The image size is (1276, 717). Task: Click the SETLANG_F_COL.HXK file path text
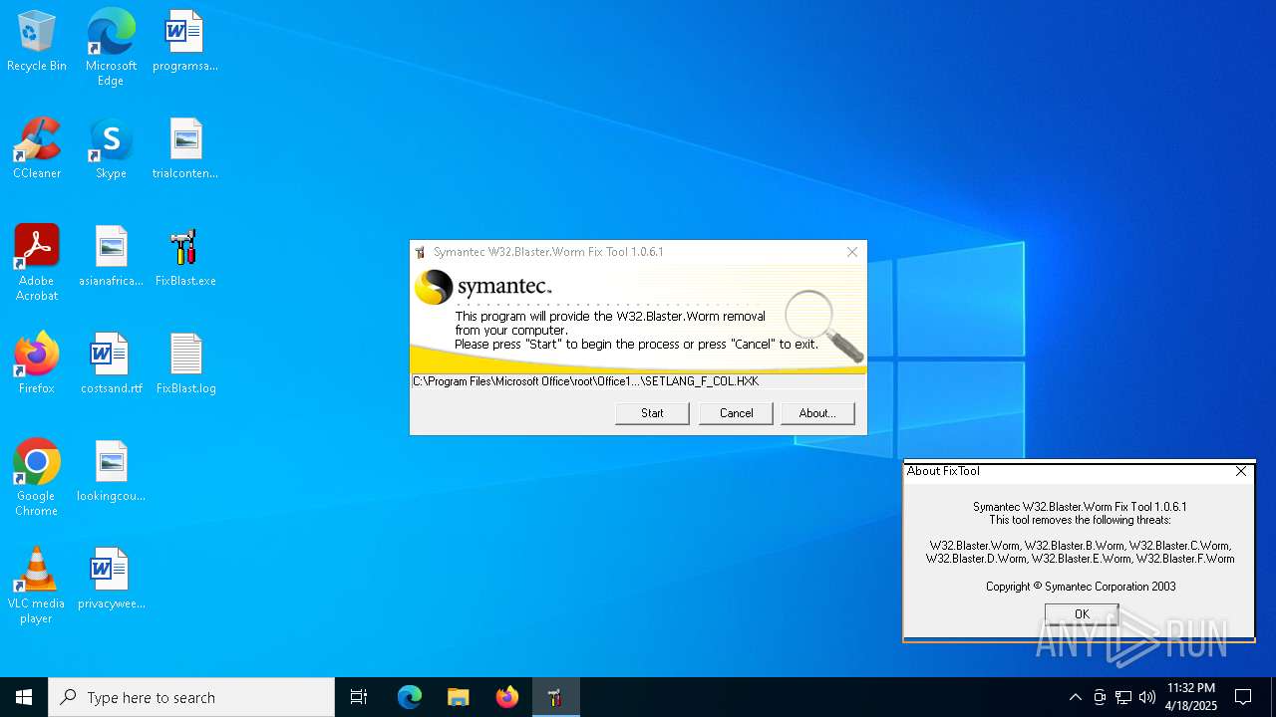click(586, 381)
